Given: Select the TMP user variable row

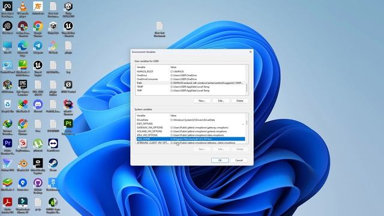Looking at the screenshot, I should coord(190,91).
